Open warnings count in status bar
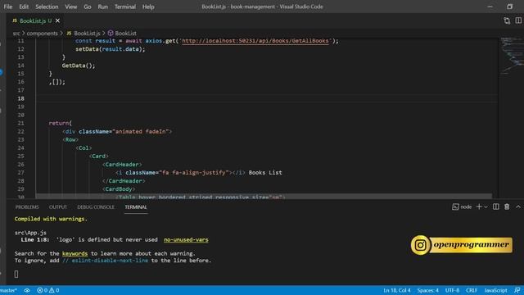 click(x=54, y=290)
